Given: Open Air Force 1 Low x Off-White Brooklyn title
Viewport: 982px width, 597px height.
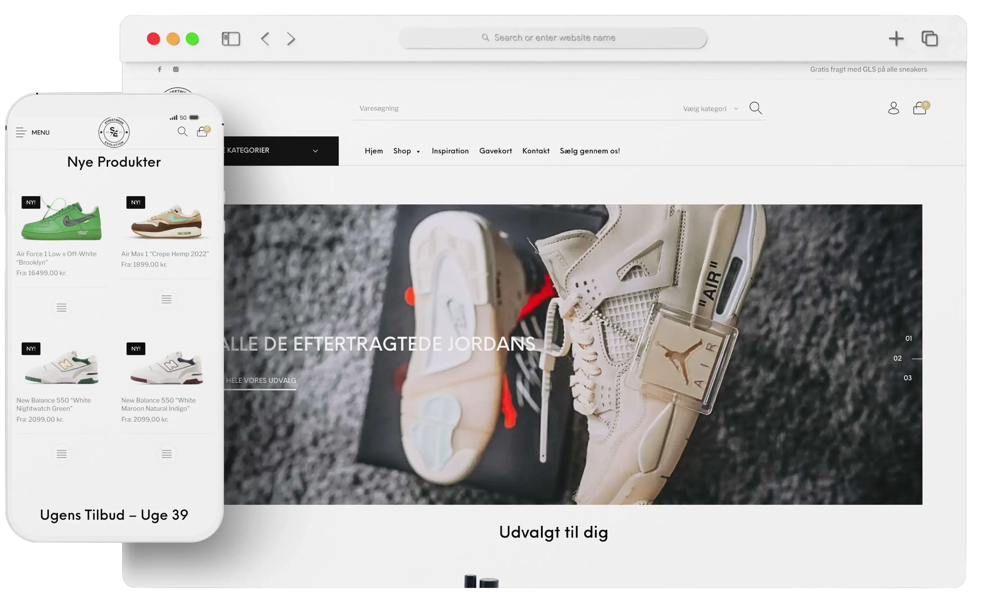Looking at the screenshot, I should coord(56,258).
